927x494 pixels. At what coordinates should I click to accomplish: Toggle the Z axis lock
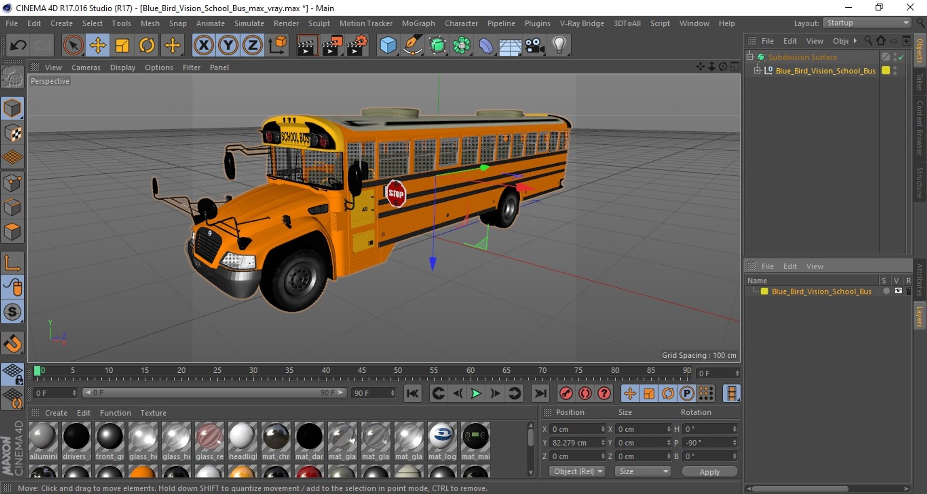252,45
